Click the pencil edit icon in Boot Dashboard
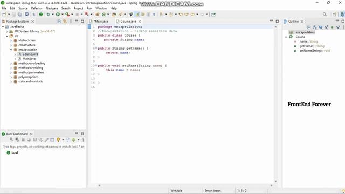The width and height of the screenshot is (345, 194). [46, 140]
